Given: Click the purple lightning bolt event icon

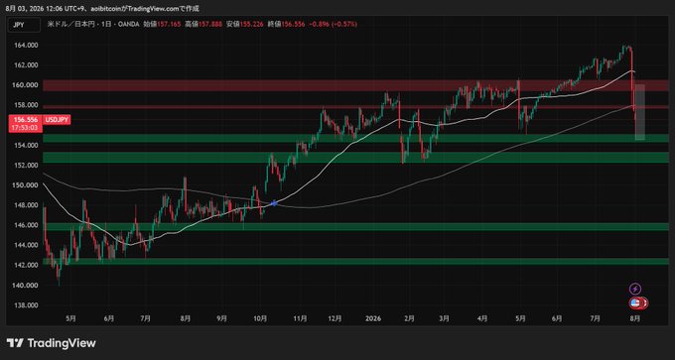Looking at the screenshot, I should click(635, 289).
